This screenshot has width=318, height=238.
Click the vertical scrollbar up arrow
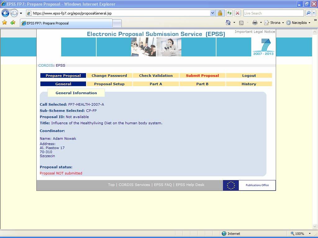coord(315,32)
